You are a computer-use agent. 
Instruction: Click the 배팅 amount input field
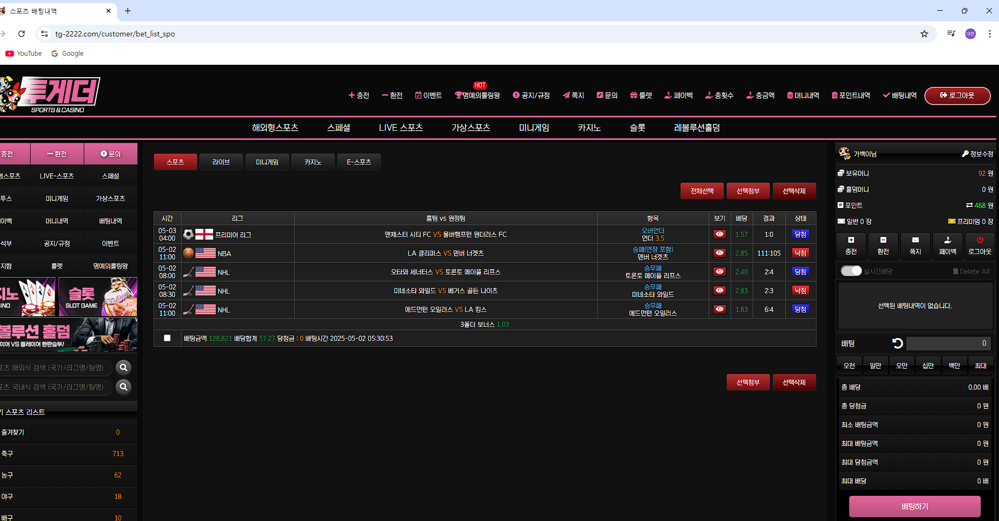(x=948, y=343)
